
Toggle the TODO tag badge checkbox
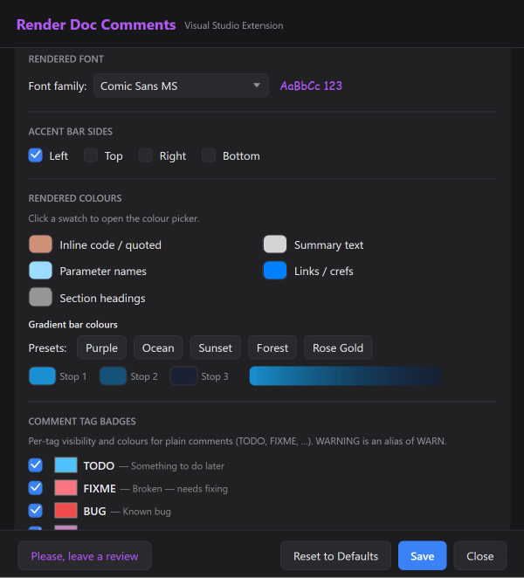coord(36,465)
